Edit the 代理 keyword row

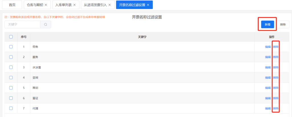pos(268,108)
